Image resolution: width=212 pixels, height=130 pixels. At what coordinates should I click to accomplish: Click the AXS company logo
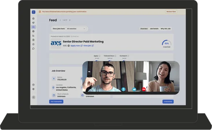56,43
